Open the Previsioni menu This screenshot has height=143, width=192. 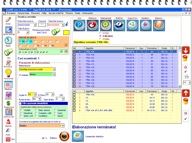(35, 13)
